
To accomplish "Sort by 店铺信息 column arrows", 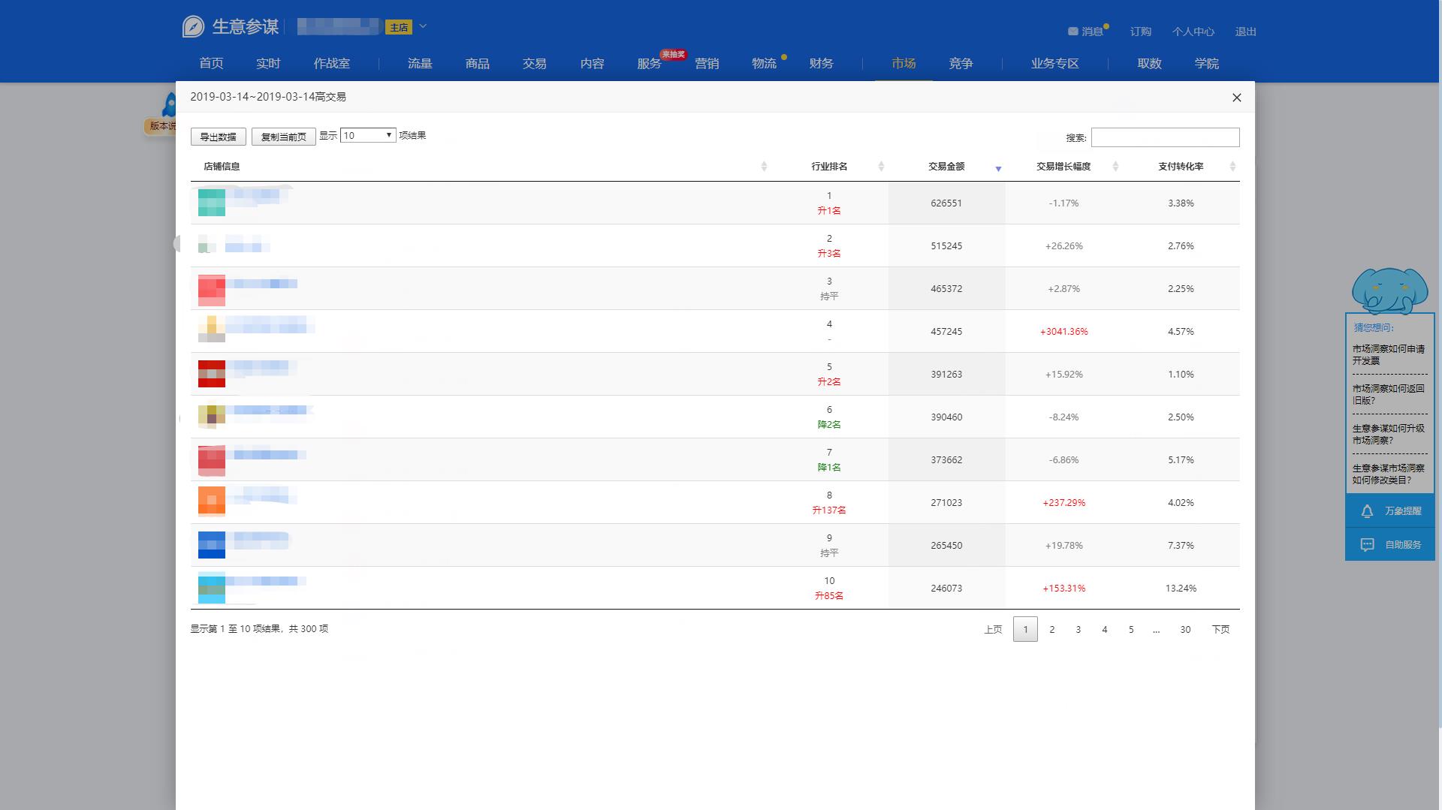I will pyautogui.click(x=764, y=167).
